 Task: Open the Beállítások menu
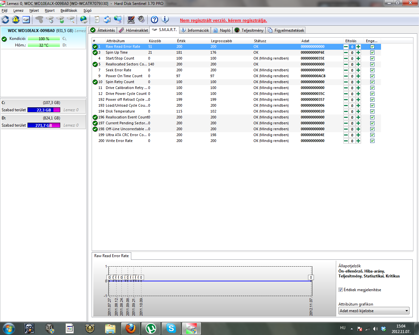69,10
